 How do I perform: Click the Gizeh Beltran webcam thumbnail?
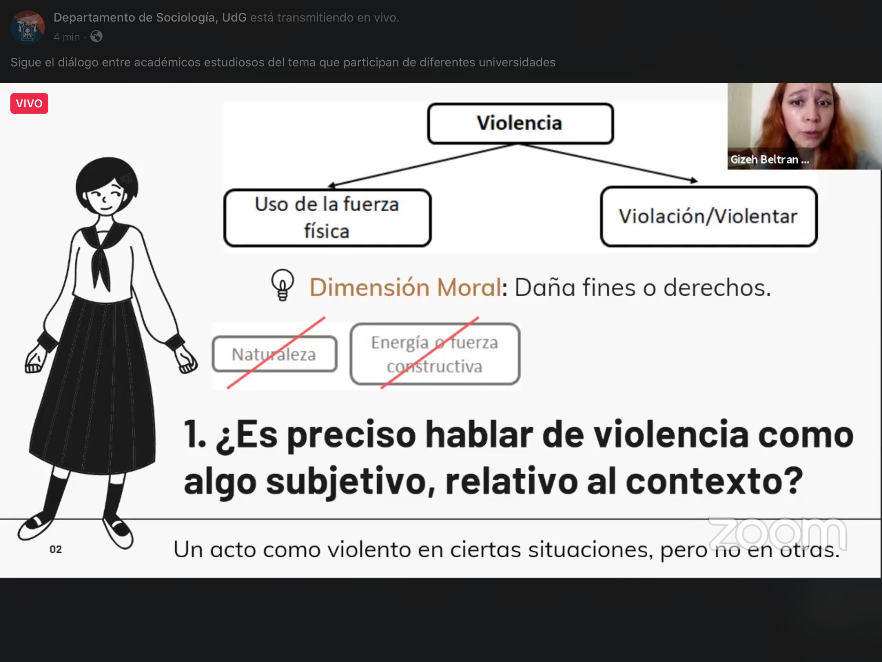pyautogui.click(x=804, y=121)
